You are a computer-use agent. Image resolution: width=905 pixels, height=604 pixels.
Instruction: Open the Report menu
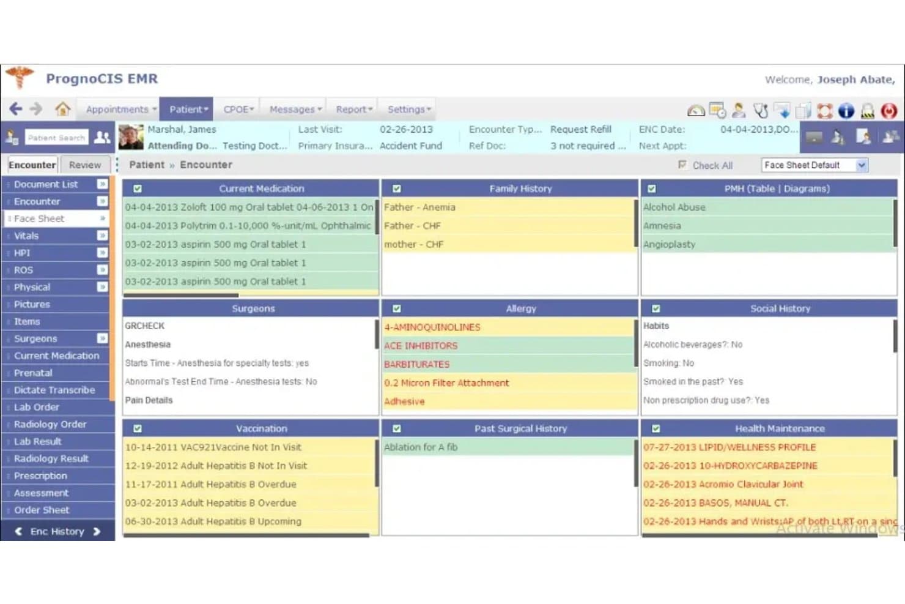(x=354, y=110)
